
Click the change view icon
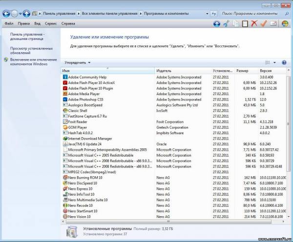pyautogui.click(x=268, y=62)
